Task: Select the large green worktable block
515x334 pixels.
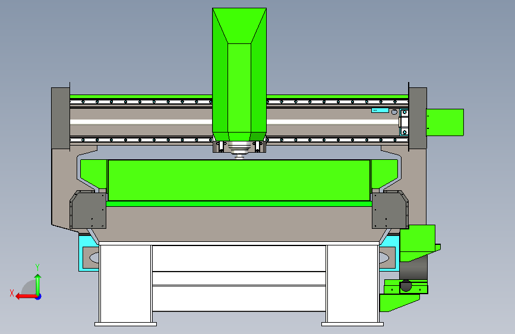Action: (x=239, y=180)
